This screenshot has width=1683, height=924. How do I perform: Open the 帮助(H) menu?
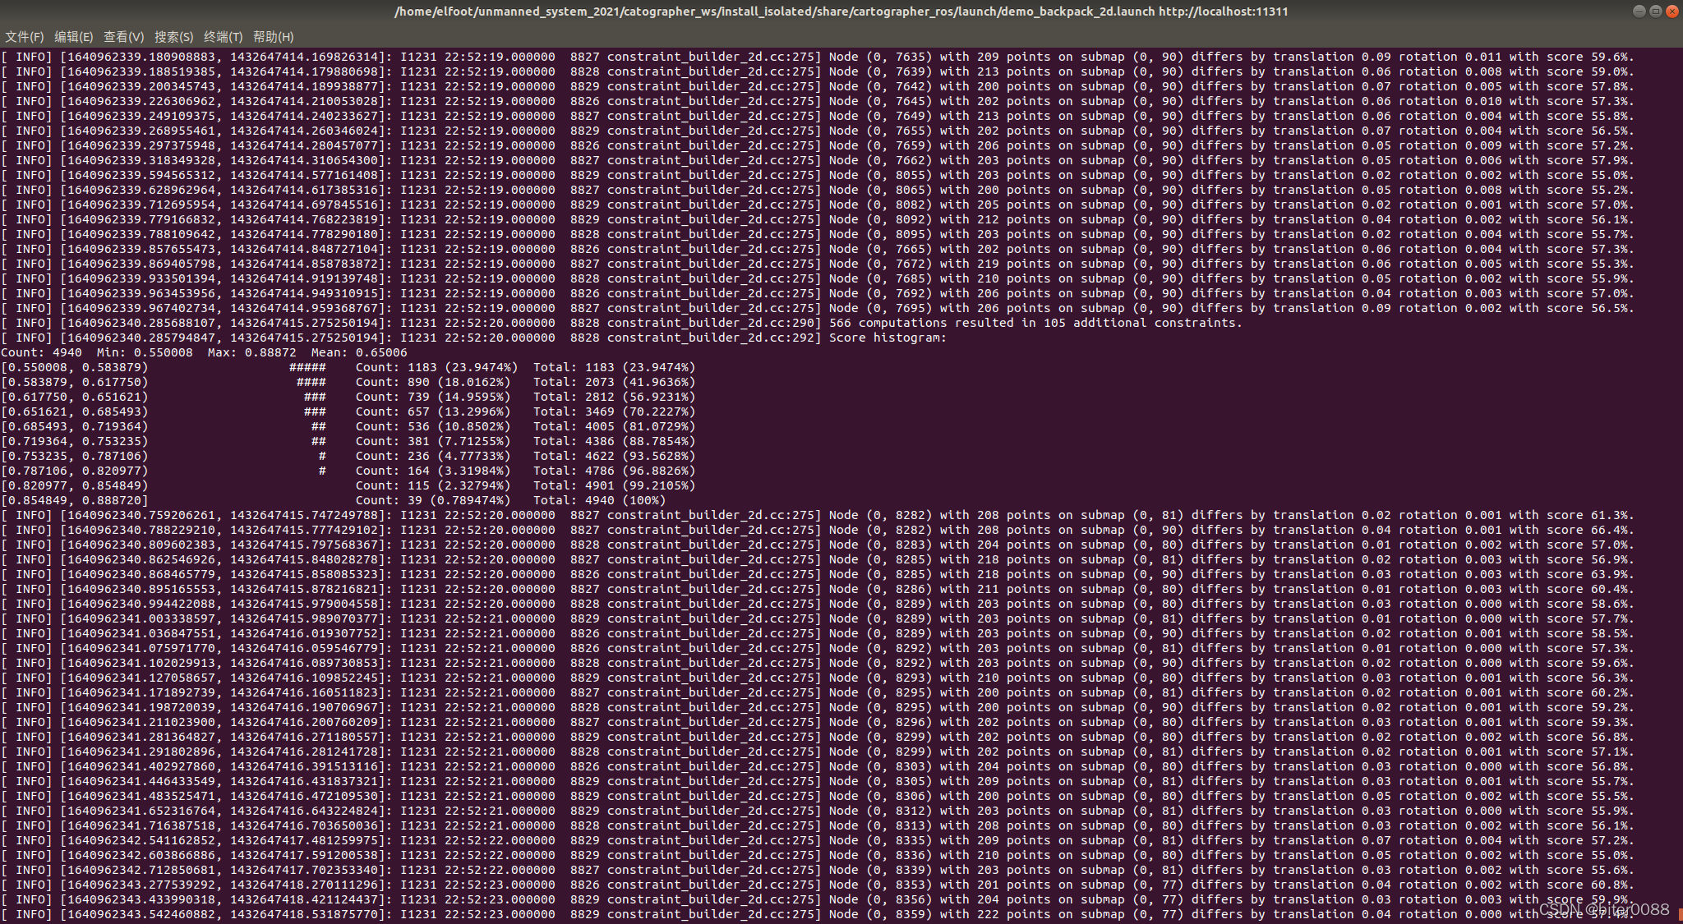pyautogui.click(x=273, y=37)
